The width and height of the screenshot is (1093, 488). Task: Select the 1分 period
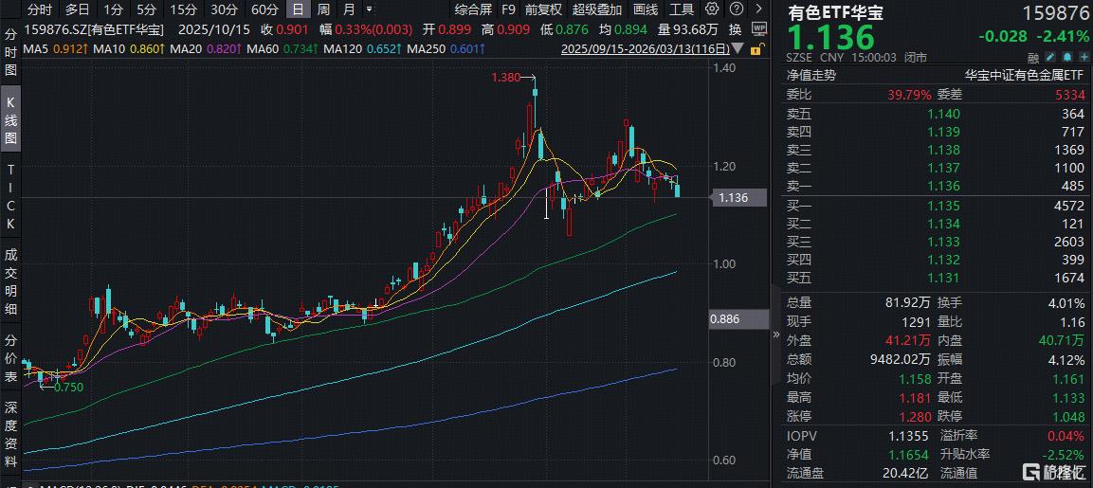[x=113, y=9]
